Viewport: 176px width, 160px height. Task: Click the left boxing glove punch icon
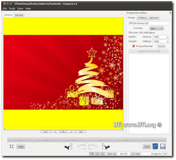69,146
